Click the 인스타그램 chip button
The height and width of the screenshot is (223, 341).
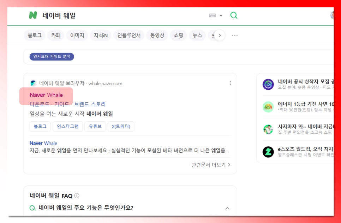point(68,126)
